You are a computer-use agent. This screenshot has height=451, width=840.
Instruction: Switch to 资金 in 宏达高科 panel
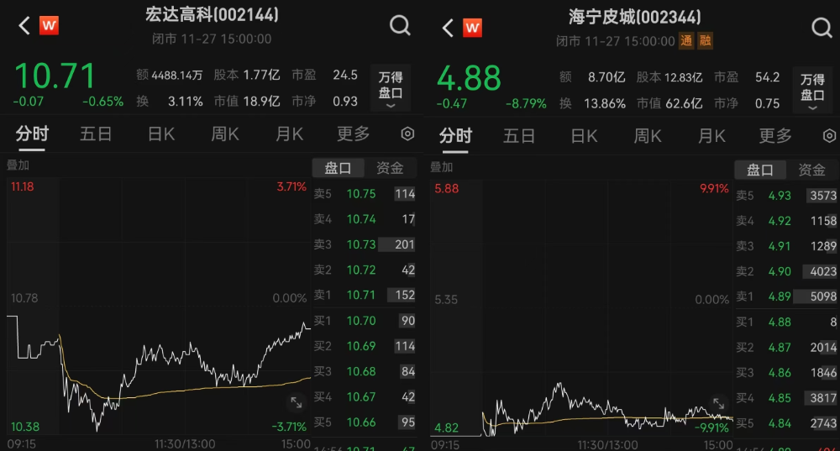click(x=390, y=168)
